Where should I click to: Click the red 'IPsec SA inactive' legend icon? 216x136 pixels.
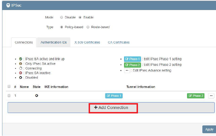21,73
